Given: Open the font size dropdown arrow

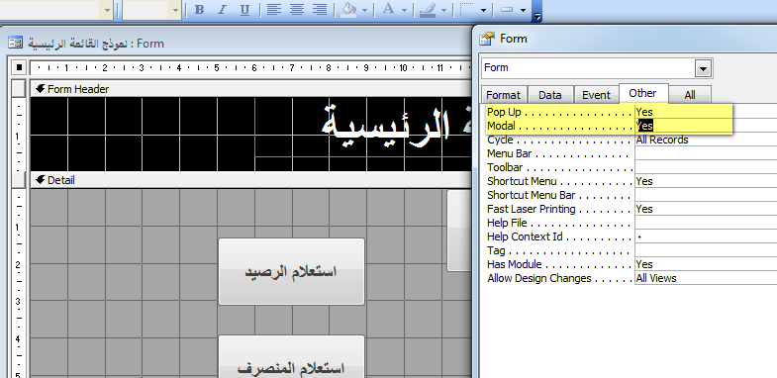Looking at the screenshot, I should point(175,10).
